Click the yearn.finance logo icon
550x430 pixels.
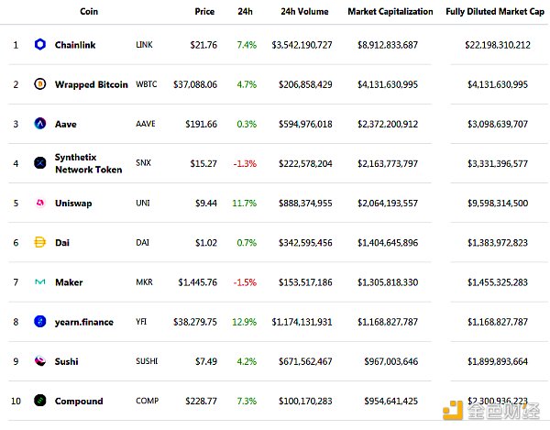(x=39, y=321)
